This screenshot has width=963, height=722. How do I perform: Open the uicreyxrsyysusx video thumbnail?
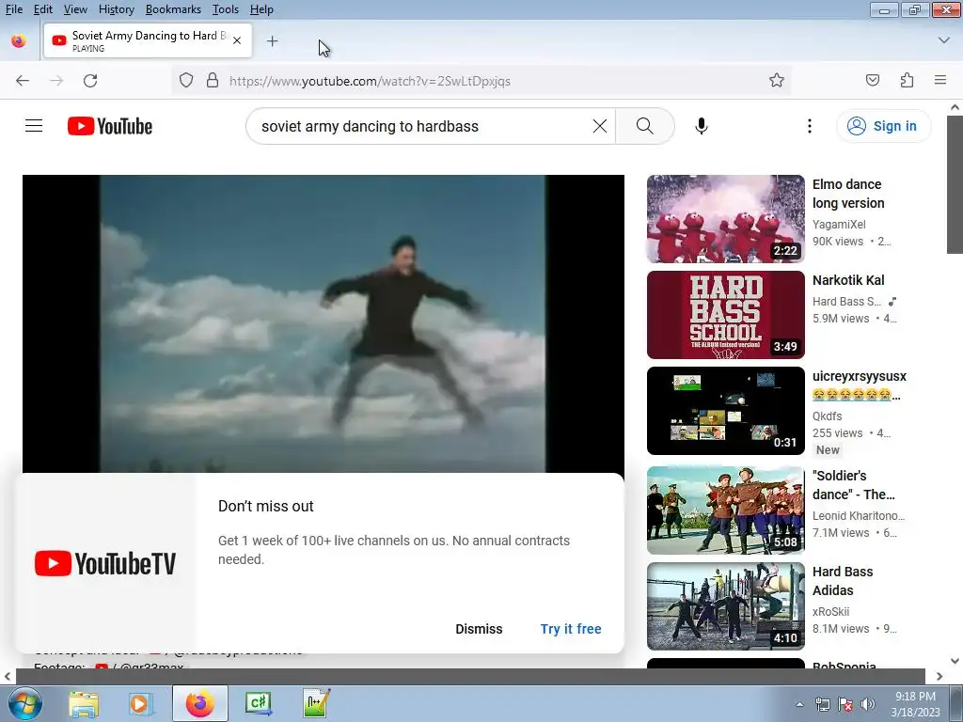[725, 411]
